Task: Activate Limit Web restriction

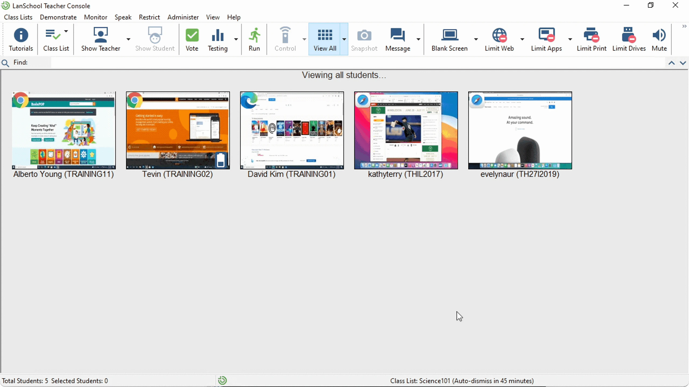Action: coord(500,39)
